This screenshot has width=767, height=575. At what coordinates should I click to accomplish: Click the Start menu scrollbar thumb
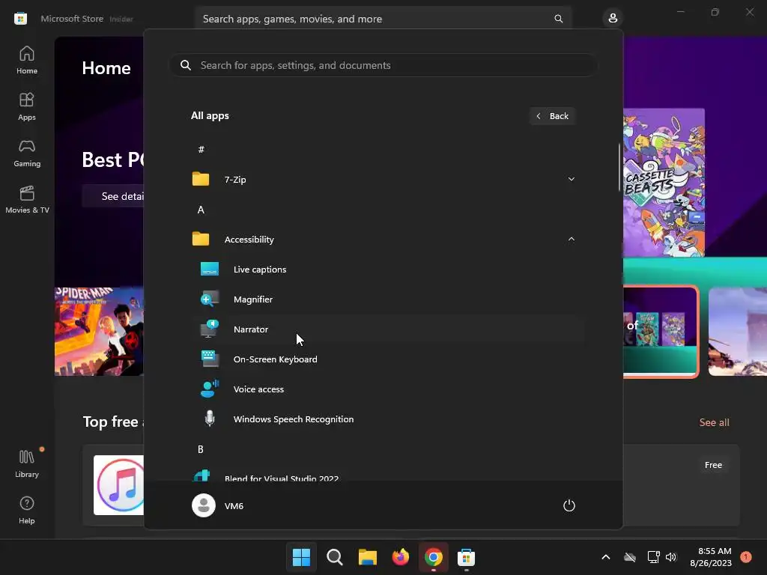[619, 167]
